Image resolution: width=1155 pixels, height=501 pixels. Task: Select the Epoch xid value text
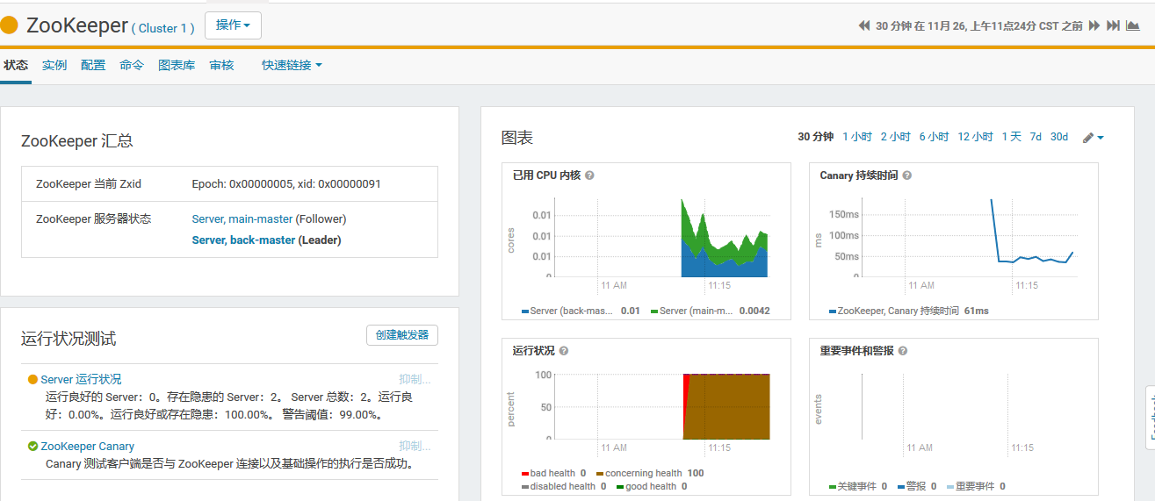point(286,184)
